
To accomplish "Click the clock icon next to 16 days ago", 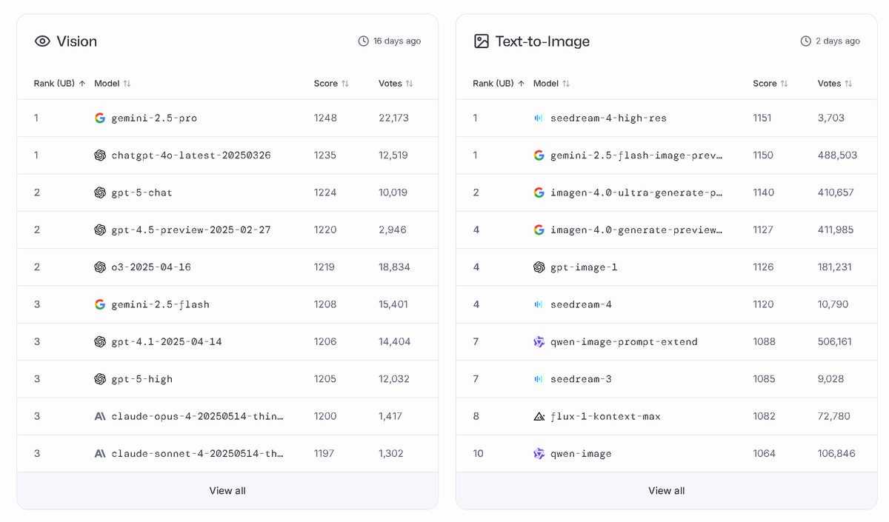I will [363, 41].
